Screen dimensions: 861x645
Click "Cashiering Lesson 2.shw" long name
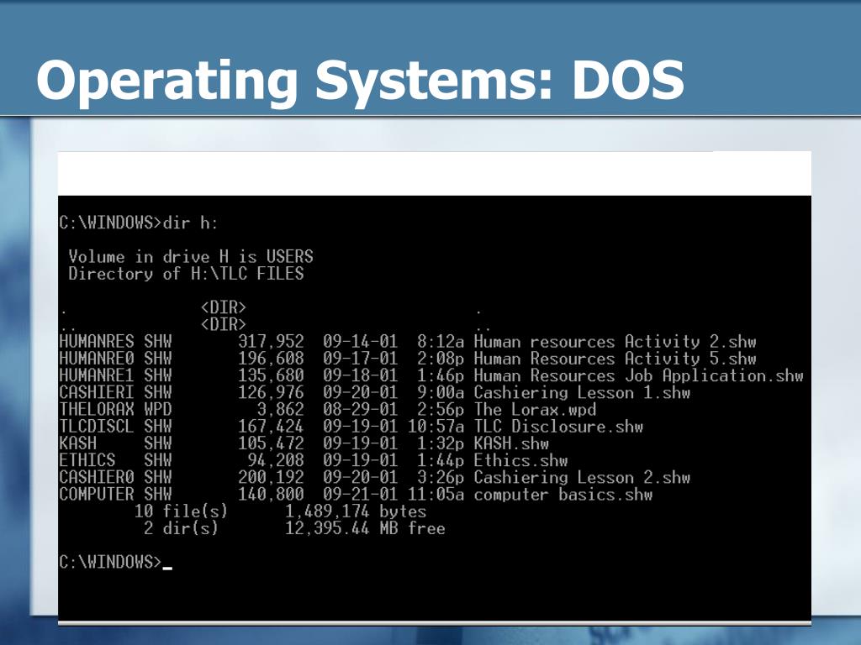(x=582, y=477)
